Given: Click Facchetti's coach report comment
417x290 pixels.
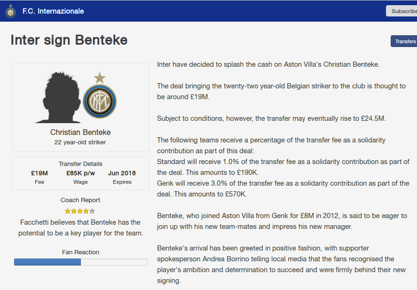Looking at the screenshot, I should click(80, 227).
